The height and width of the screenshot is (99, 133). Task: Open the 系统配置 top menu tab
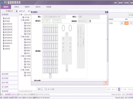tap(49, 7)
